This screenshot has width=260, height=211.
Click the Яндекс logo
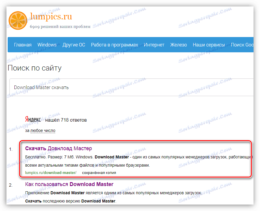point(33,119)
